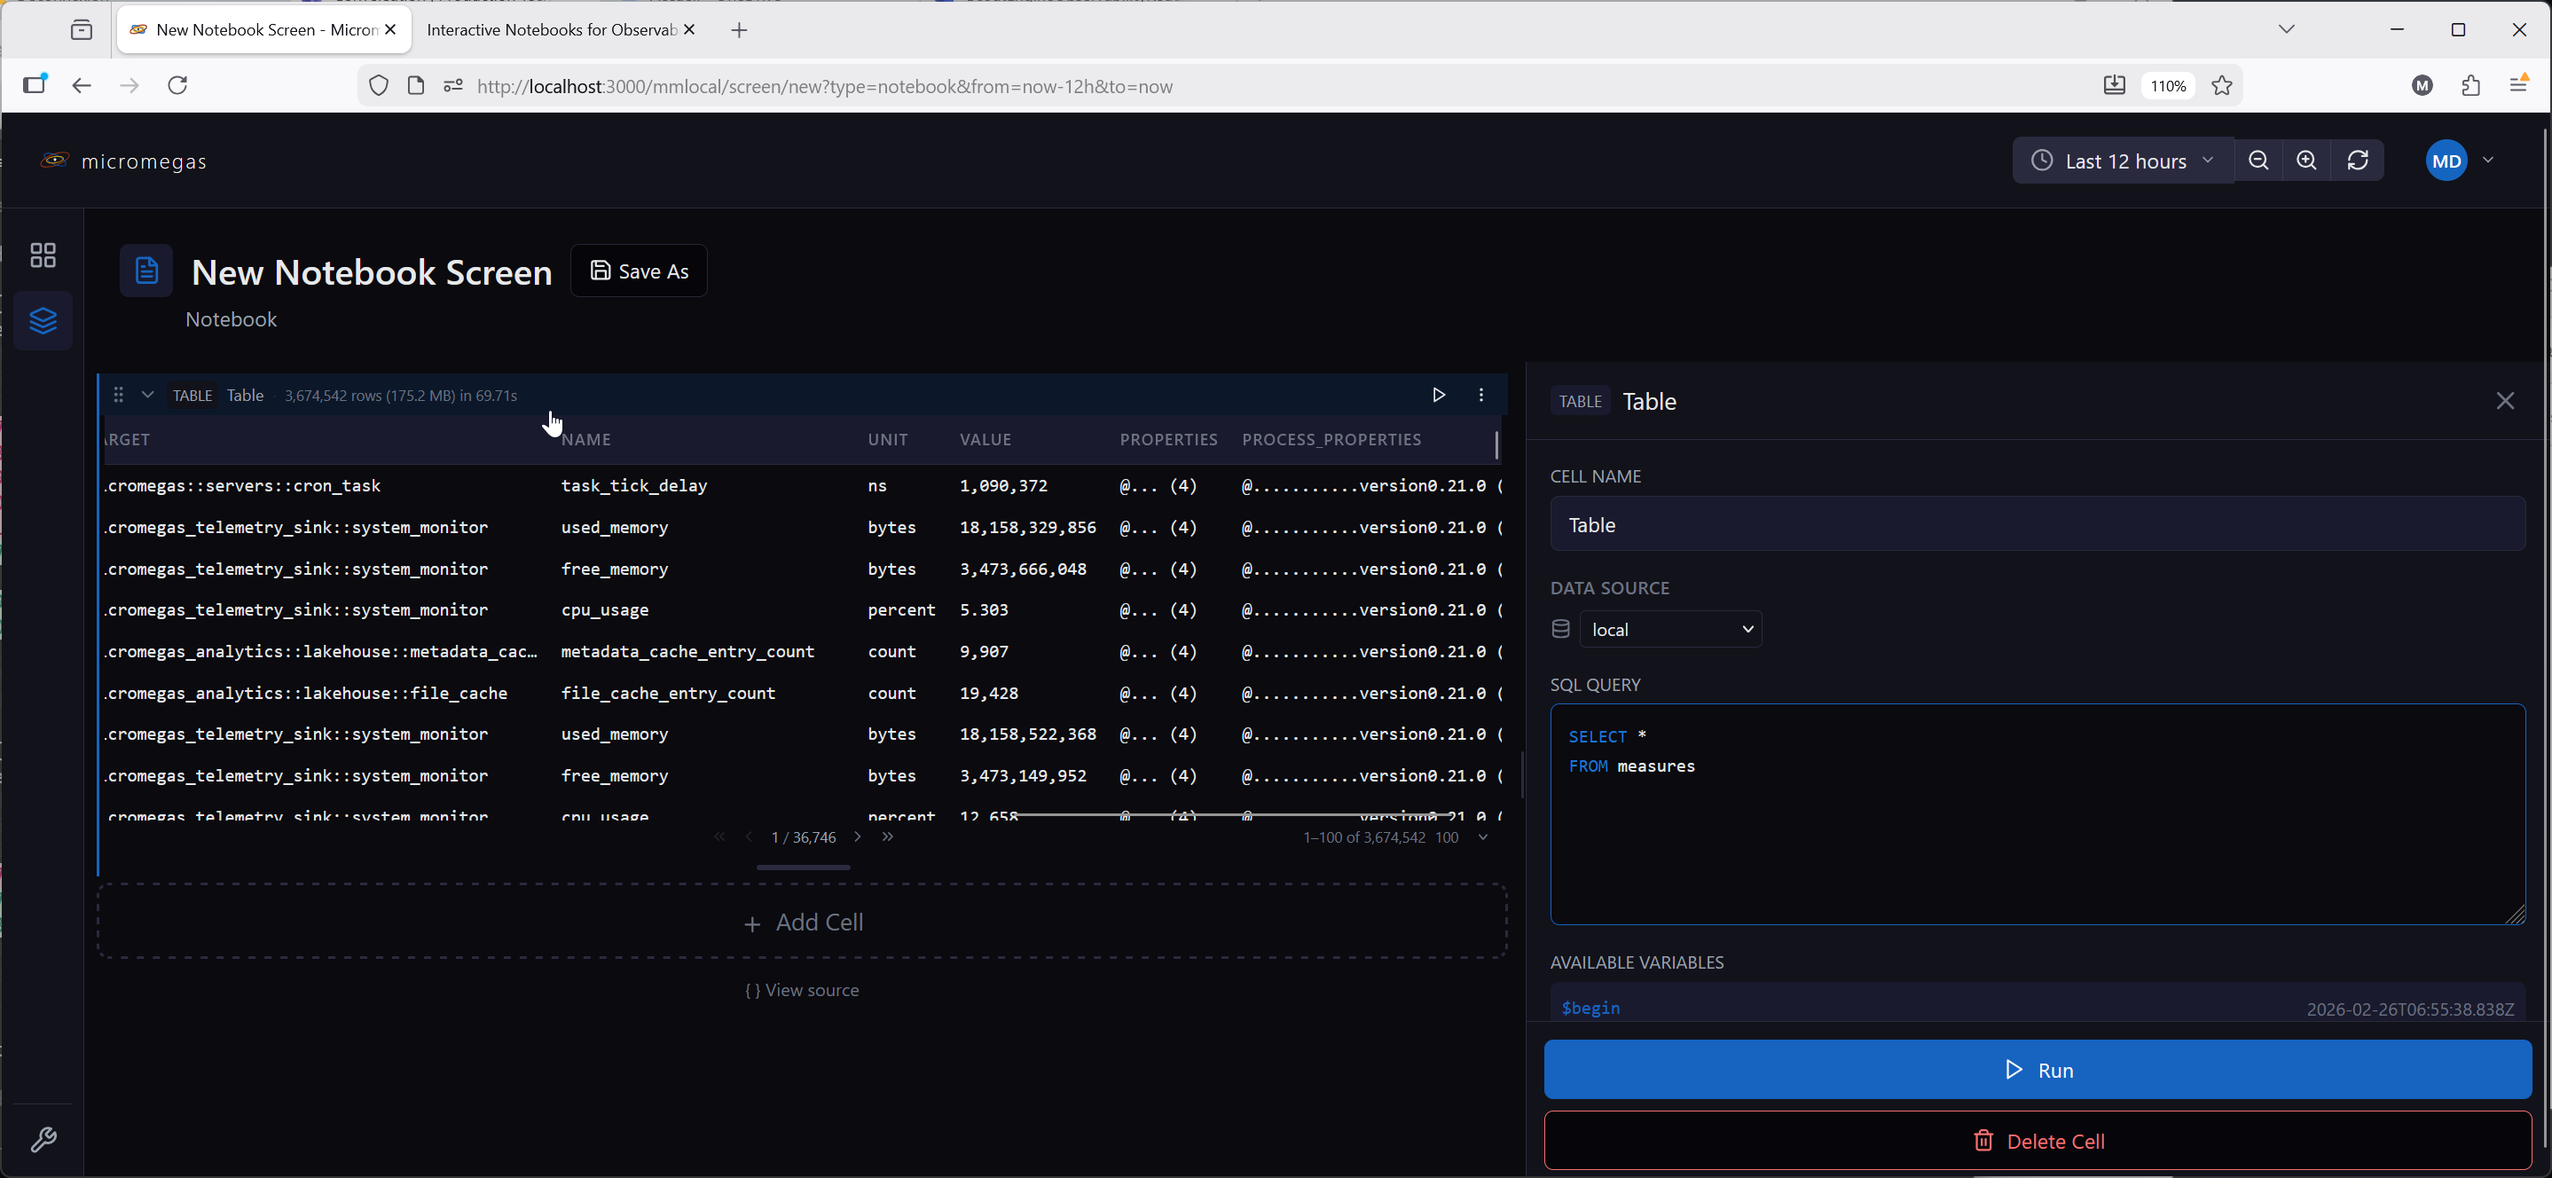
Task: Collapse the Table cell with chevron
Action: pos(147,396)
